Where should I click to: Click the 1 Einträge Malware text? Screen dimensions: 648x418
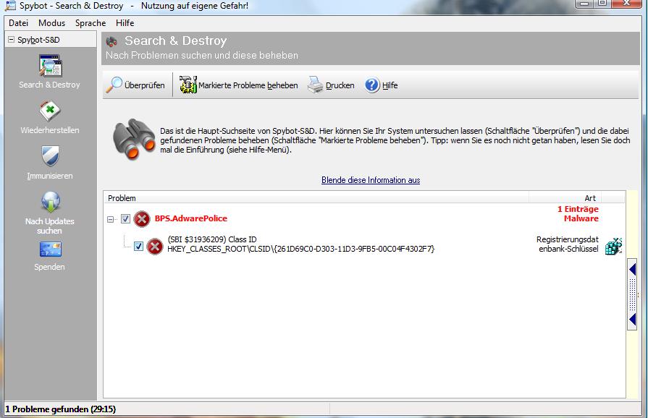578,214
